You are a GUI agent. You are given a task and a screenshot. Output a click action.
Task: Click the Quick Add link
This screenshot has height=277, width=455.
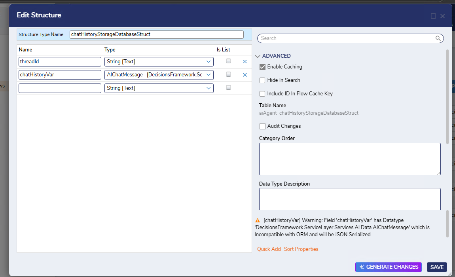(x=269, y=249)
